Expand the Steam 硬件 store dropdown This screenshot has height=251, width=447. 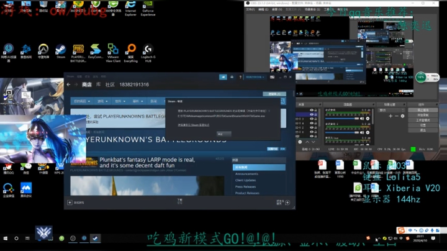[x=138, y=101]
